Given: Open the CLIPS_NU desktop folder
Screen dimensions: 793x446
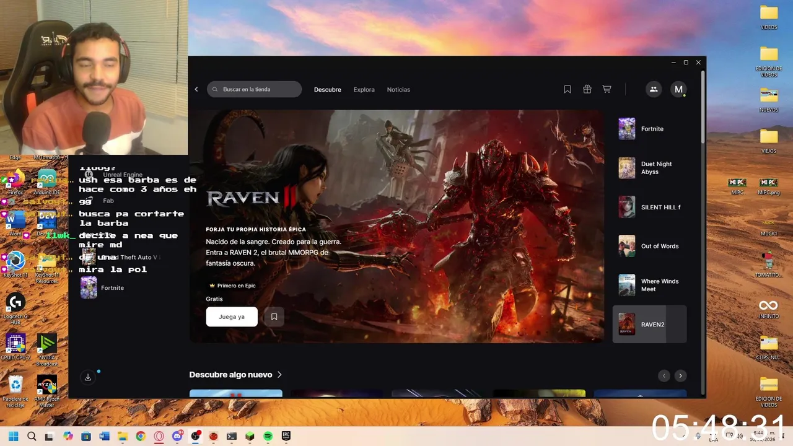Looking at the screenshot, I should (768, 348).
